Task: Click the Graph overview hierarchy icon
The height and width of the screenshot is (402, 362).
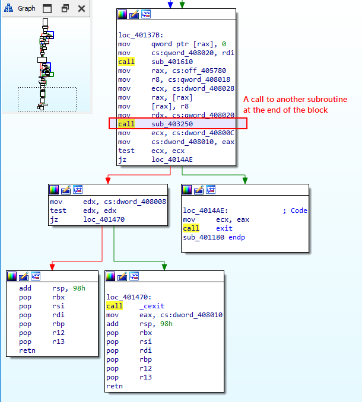Action: point(9,8)
